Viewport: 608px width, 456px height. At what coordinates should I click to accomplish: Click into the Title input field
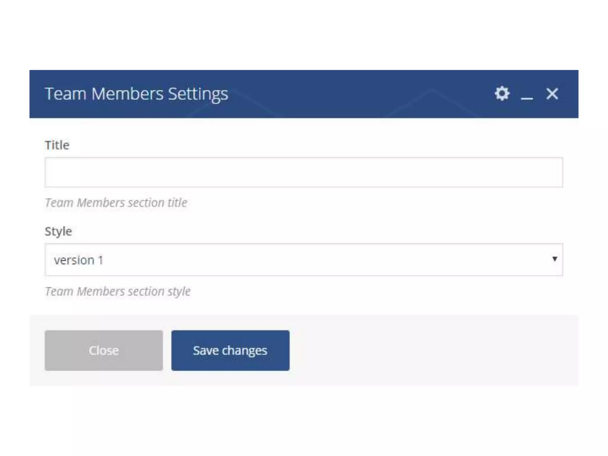point(303,172)
